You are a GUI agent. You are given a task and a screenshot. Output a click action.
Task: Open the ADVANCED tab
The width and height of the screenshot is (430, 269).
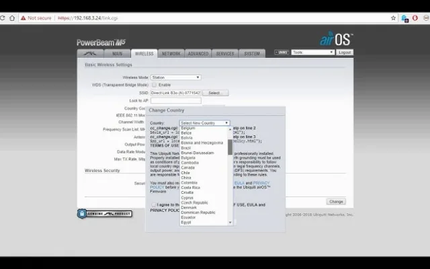198,54
